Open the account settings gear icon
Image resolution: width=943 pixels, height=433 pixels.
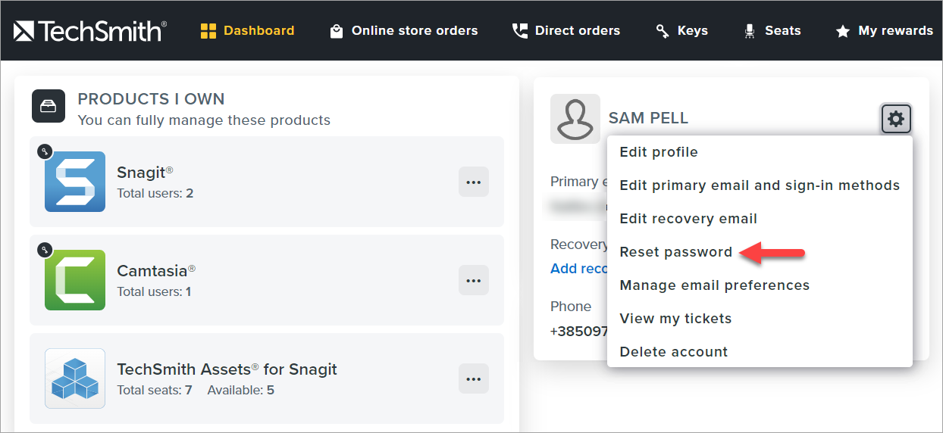coord(896,119)
